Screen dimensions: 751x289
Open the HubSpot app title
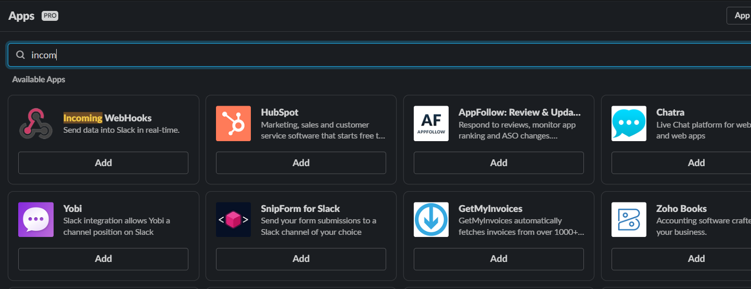click(279, 112)
